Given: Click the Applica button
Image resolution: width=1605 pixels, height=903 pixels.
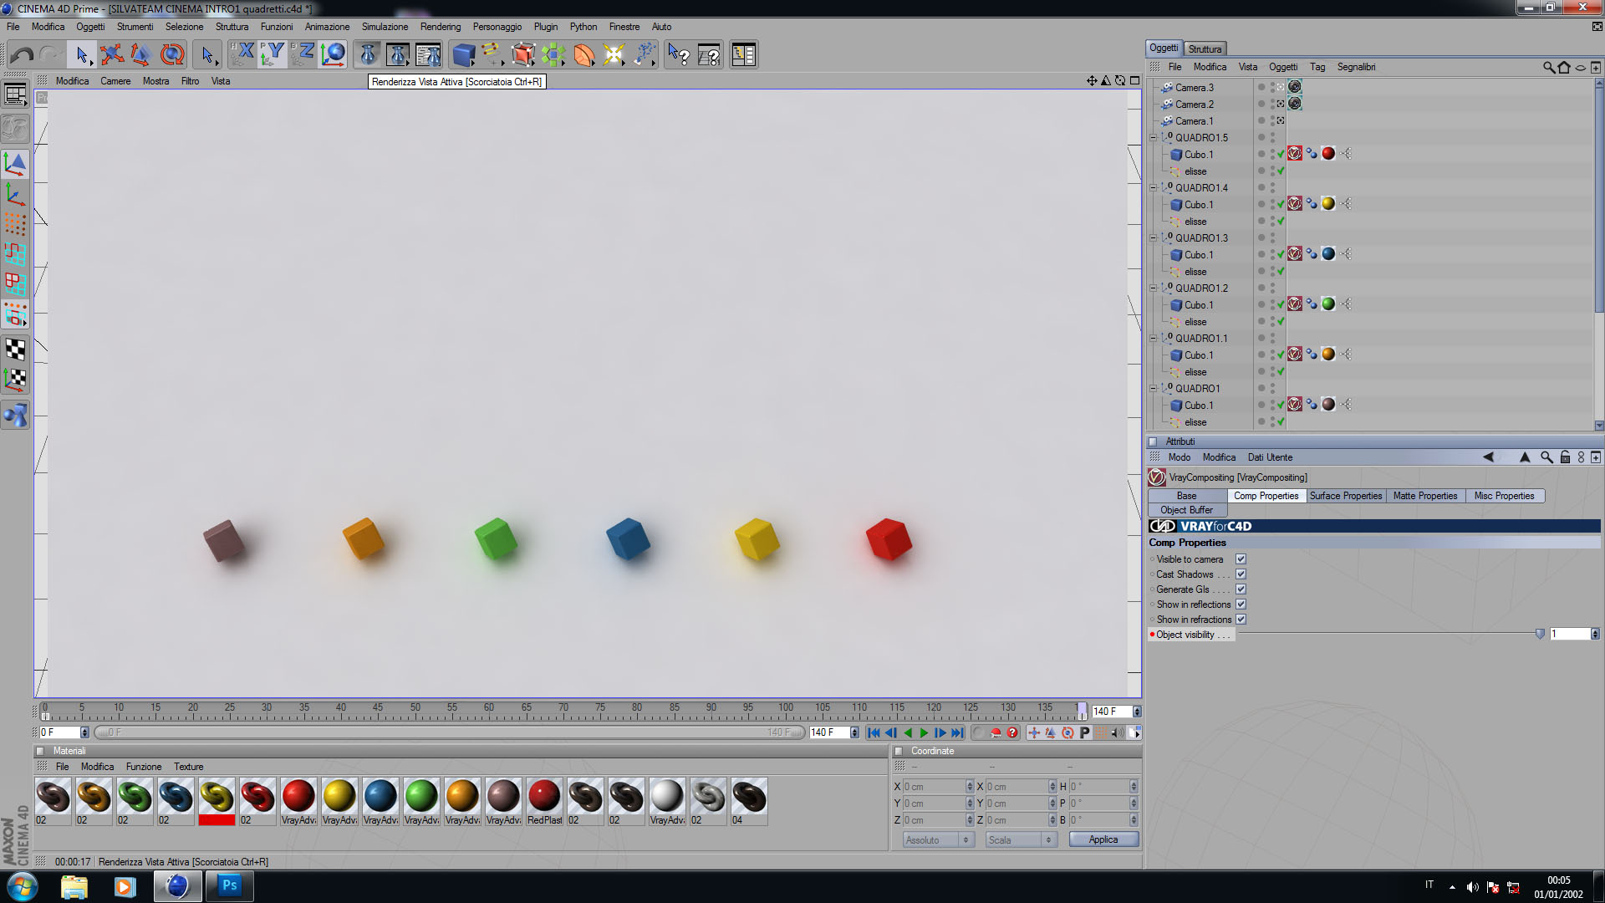Looking at the screenshot, I should tap(1103, 839).
